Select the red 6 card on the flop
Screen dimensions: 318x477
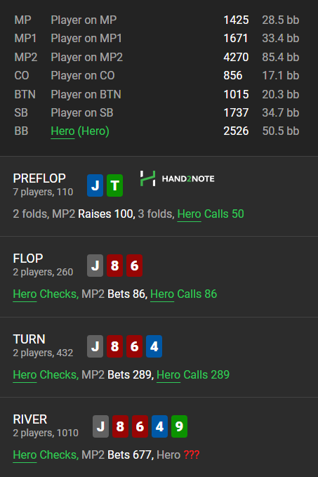(134, 266)
